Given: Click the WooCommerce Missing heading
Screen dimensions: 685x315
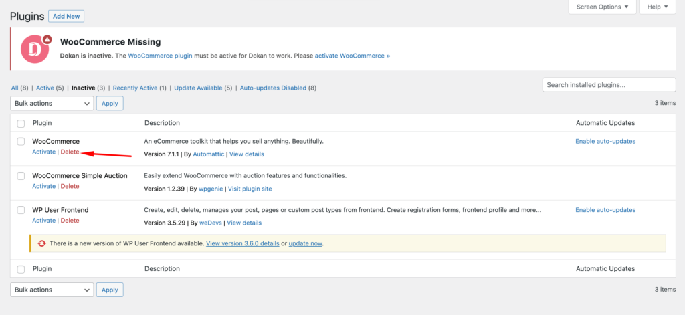Looking at the screenshot, I should [x=110, y=42].
